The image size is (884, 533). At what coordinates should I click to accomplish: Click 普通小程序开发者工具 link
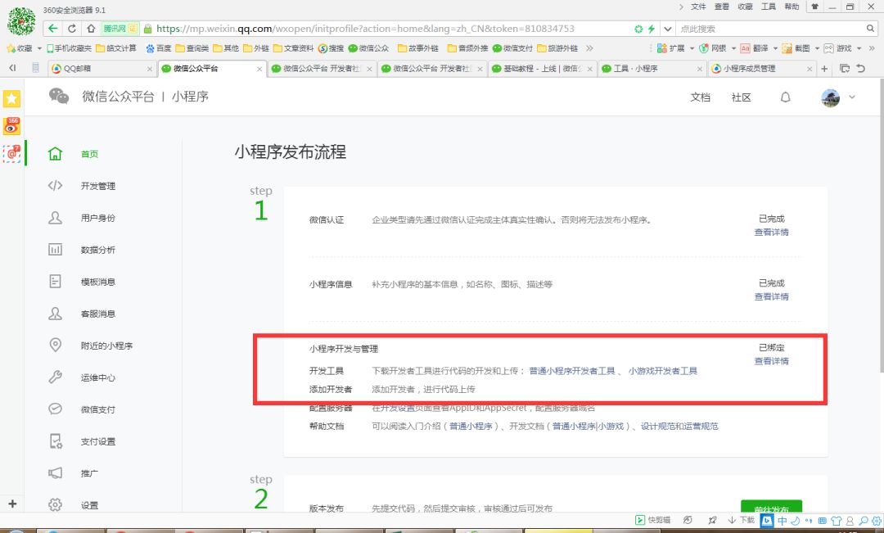pyautogui.click(x=571, y=371)
